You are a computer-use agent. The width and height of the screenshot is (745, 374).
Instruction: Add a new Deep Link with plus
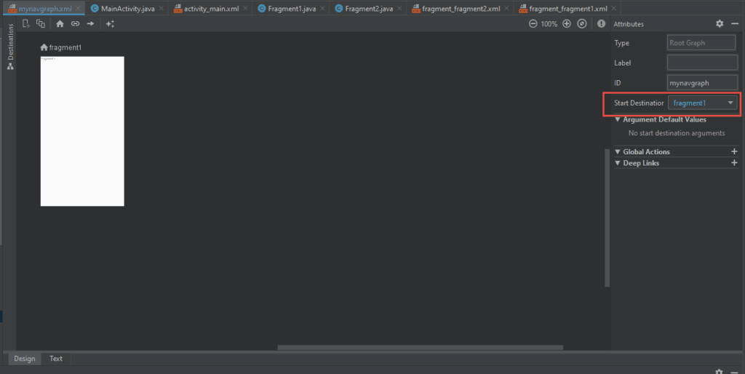734,163
